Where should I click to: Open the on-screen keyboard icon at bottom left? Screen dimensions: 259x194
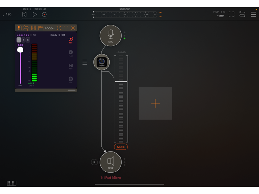tap(12, 183)
